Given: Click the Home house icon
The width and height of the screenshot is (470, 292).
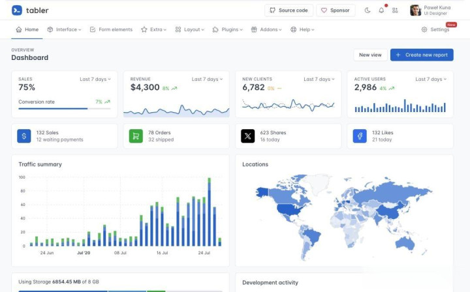Looking at the screenshot, I should tap(19, 29).
